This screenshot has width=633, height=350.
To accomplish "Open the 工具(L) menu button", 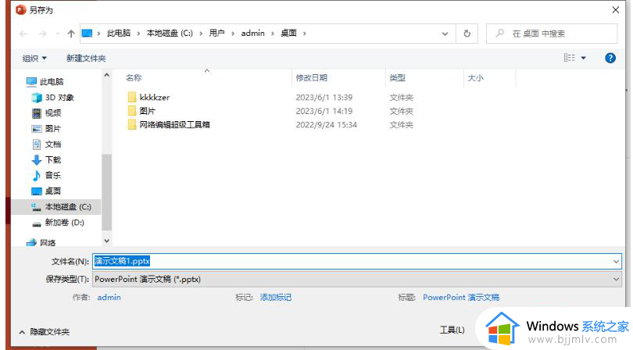I will [452, 330].
